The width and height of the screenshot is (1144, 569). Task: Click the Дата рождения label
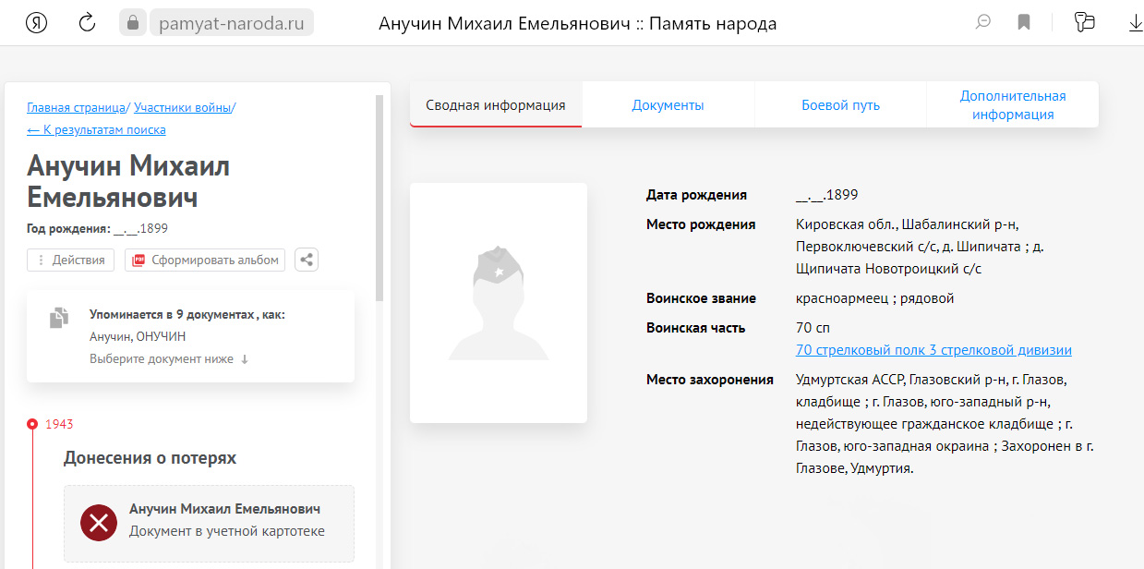coord(696,195)
